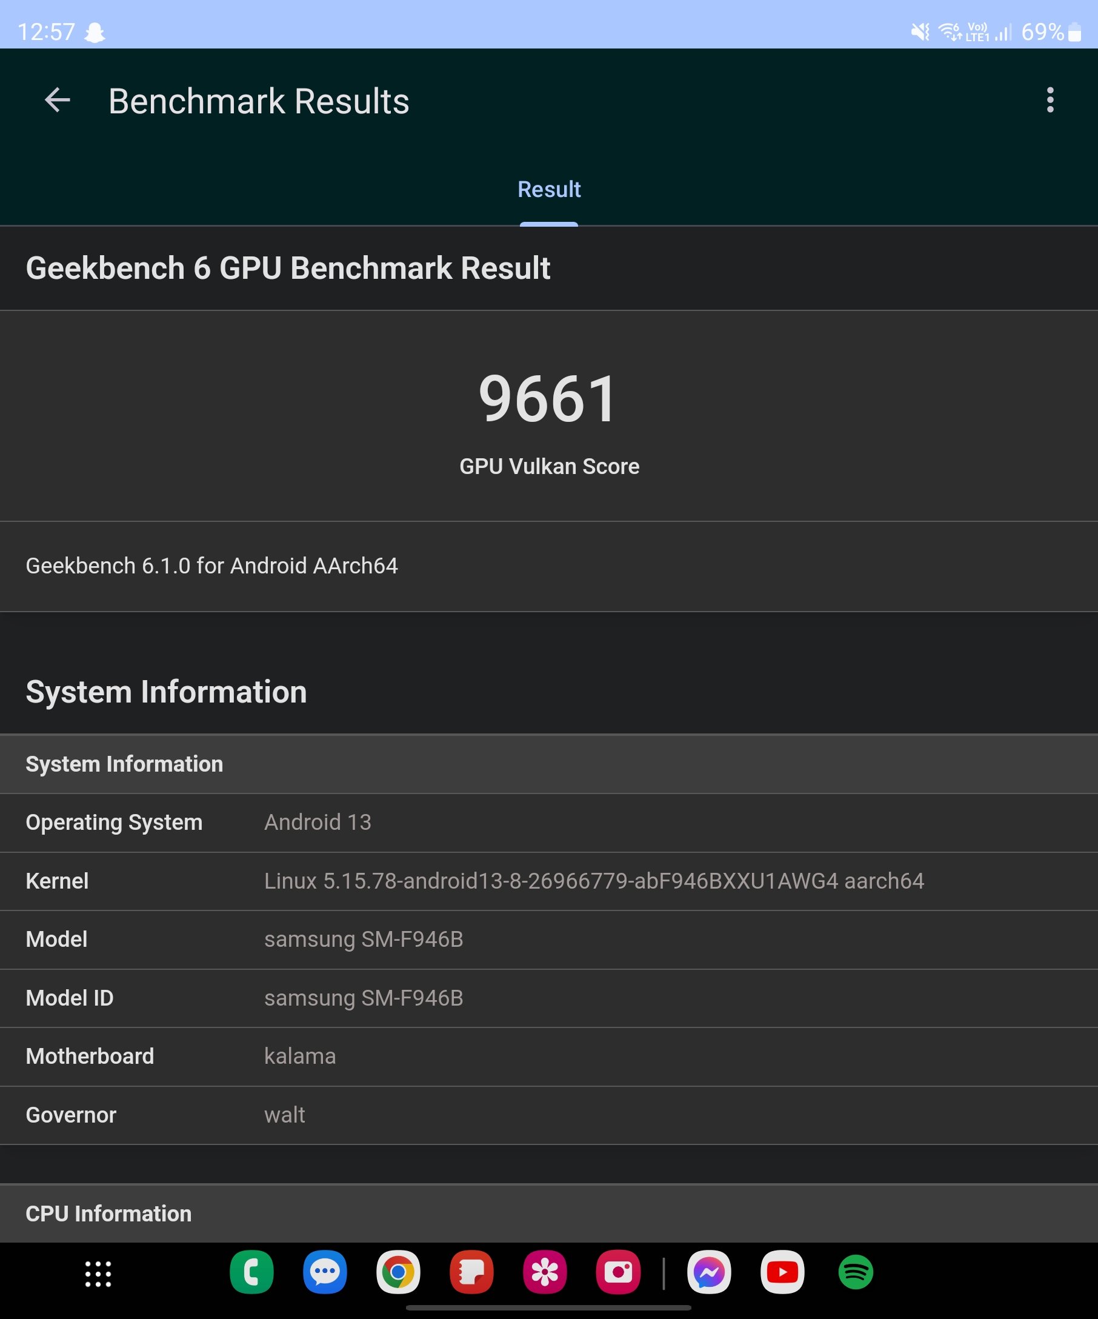This screenshot has height=1319, width=1098.
Task: Launch the Camera app from taskbar
Action: point(618,1272)
